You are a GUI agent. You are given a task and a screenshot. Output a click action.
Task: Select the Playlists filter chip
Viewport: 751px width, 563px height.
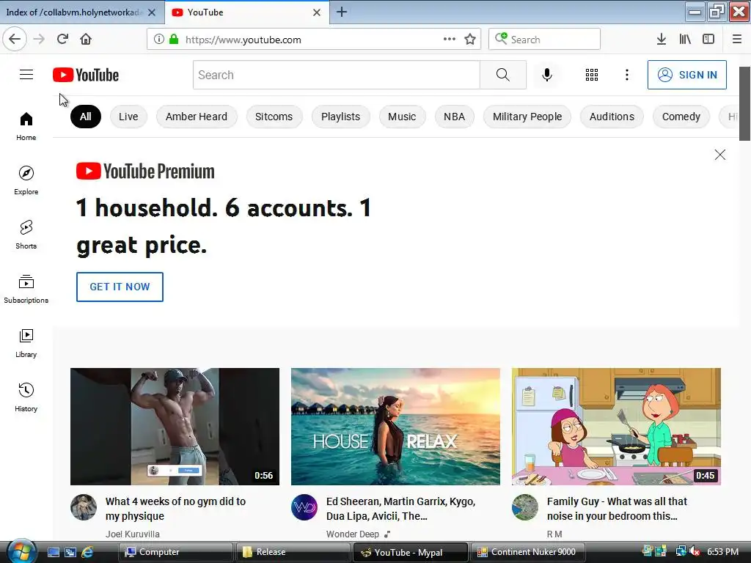(x=340, y=117)
